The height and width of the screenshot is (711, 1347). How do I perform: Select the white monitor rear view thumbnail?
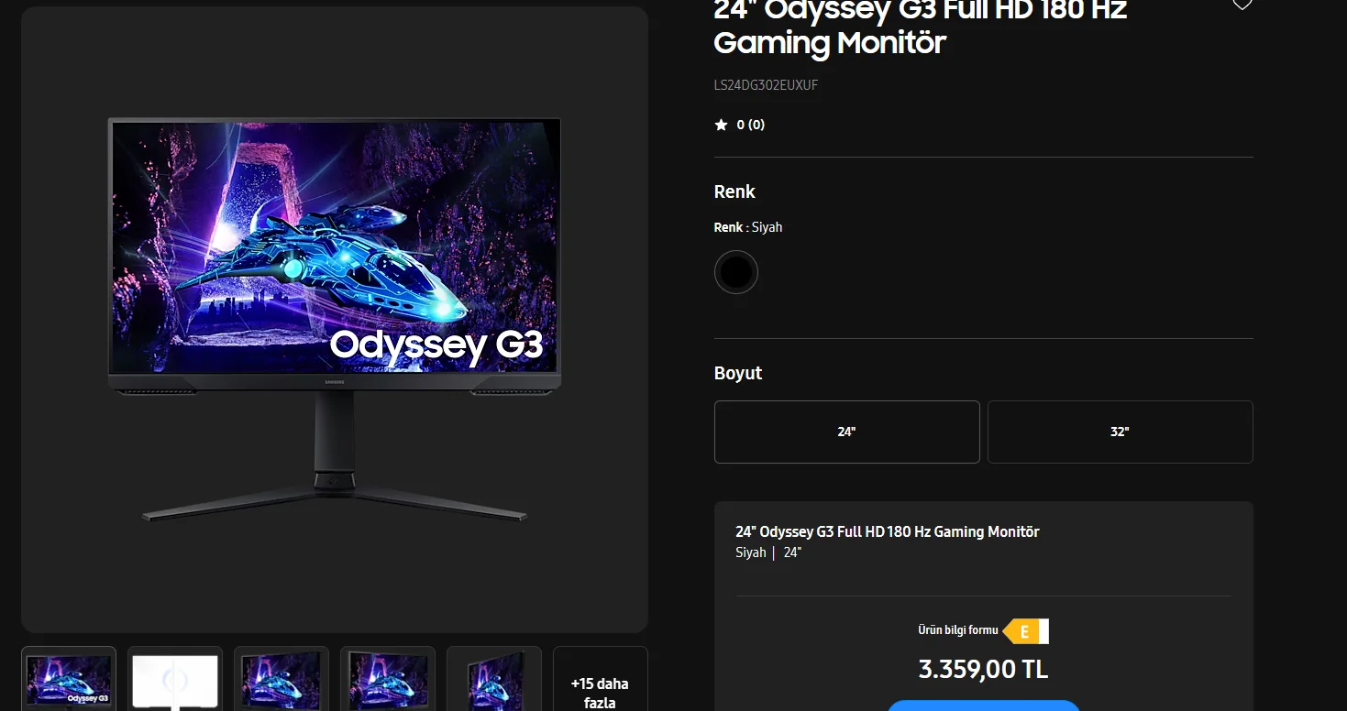click(175, 679)
